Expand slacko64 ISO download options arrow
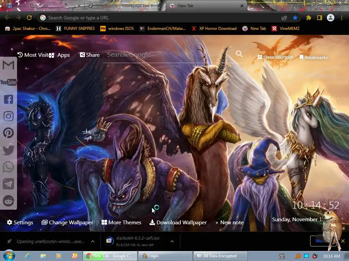The image size is (349, 261). [172, 242]
